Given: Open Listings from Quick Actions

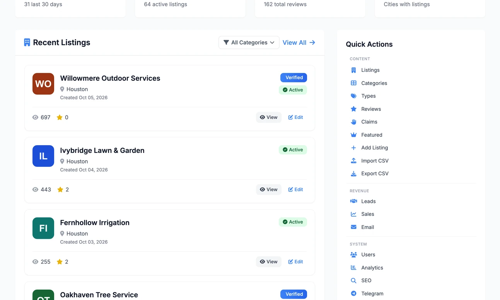Looking at the screenshot, I should pyautogui.click(x=370, y=70).
